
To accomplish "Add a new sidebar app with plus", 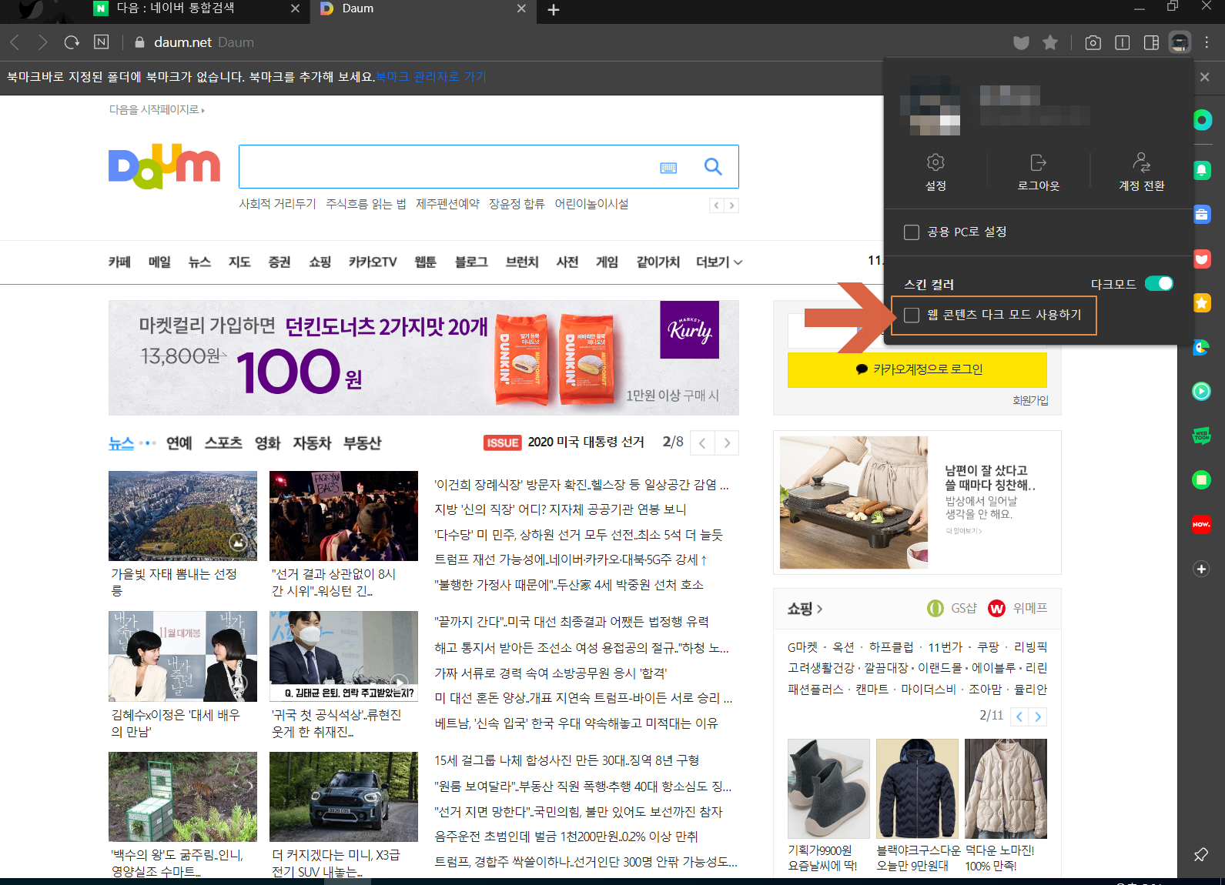I will pyautogui.click(x=1202, y=569).
